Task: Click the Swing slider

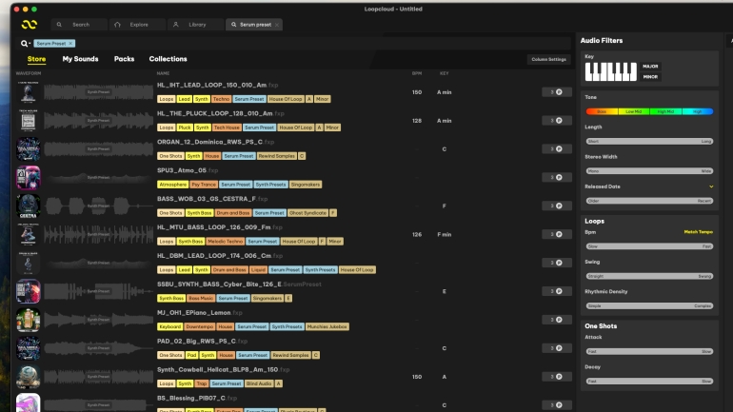Action: click(650, 276)
